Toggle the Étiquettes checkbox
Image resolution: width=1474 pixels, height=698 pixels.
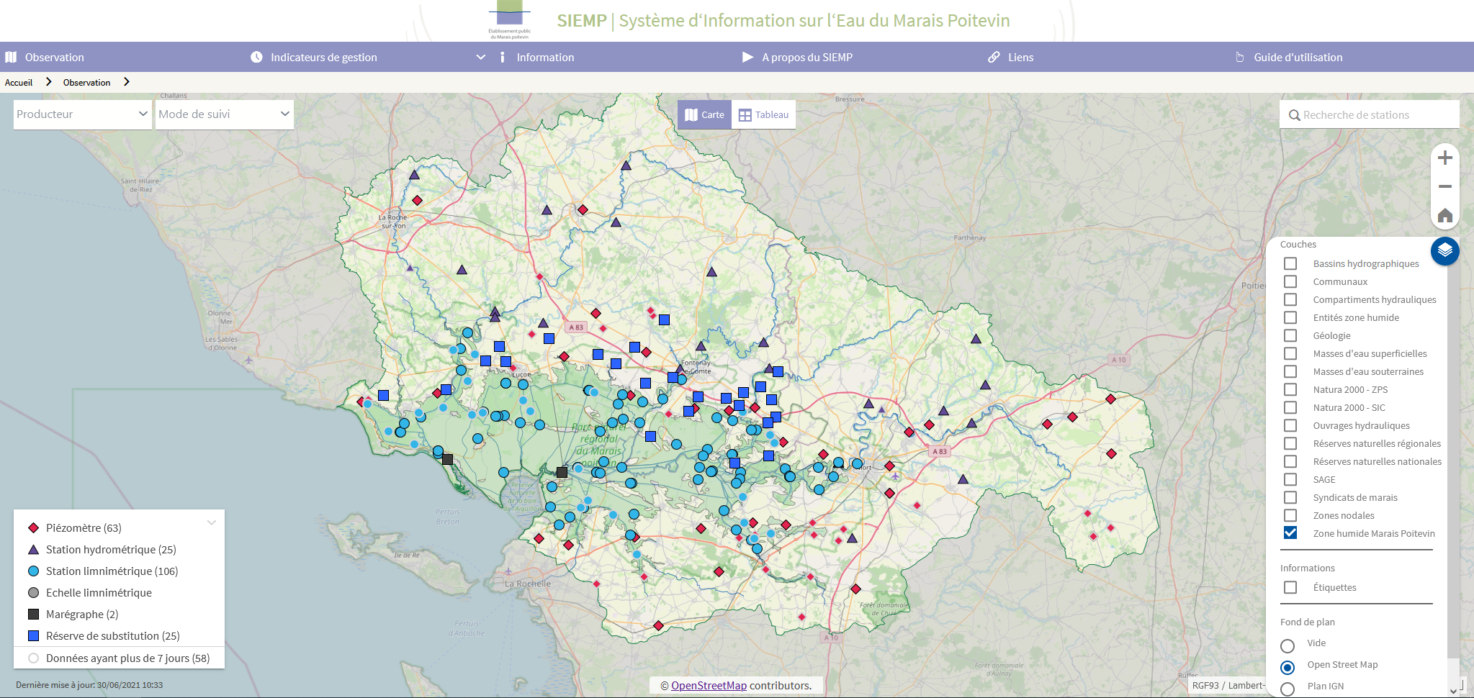coord(1290,587)
